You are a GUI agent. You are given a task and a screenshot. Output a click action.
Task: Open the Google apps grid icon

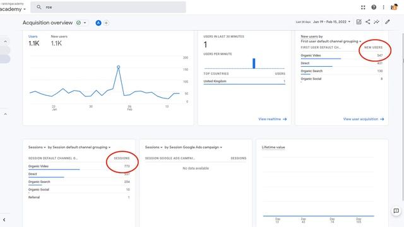tap(363, 7)
